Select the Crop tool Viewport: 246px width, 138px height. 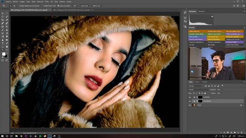click(3, 20)
